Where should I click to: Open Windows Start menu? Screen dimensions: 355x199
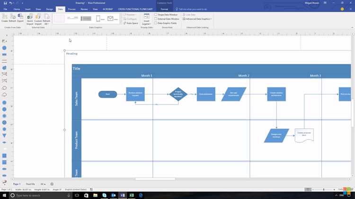(4, 195)
